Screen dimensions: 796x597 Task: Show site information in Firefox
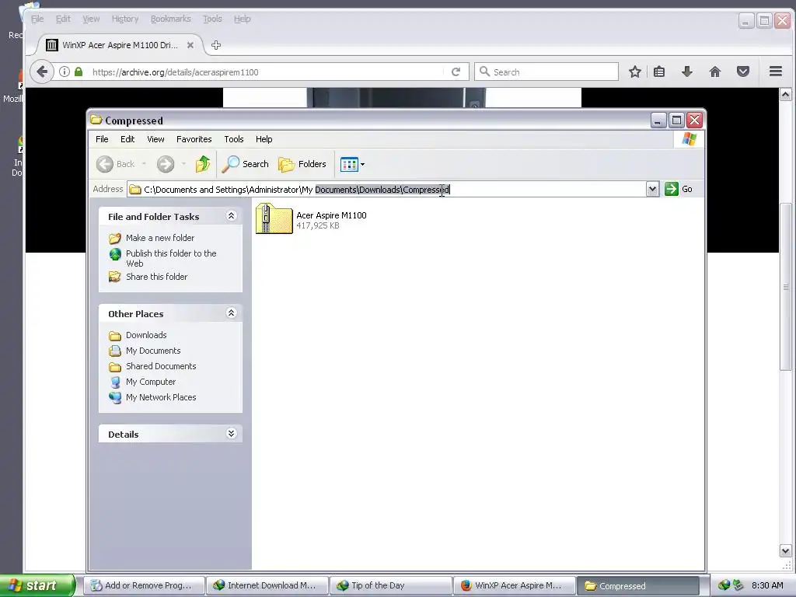click(x=65, y=72)
